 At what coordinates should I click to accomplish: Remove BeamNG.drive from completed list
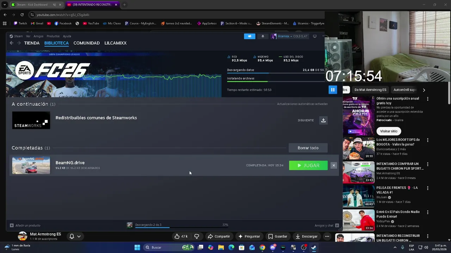click(334, 166)
